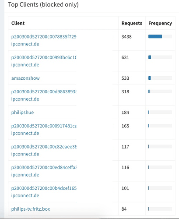Viewport: 179px width, 219px height.
Task: Click the Top Clients (blocked only) heading
Action: [x=43, y=4]
